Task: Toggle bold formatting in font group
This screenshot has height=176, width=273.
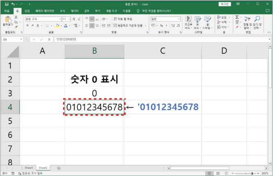Action: [27, 25]
